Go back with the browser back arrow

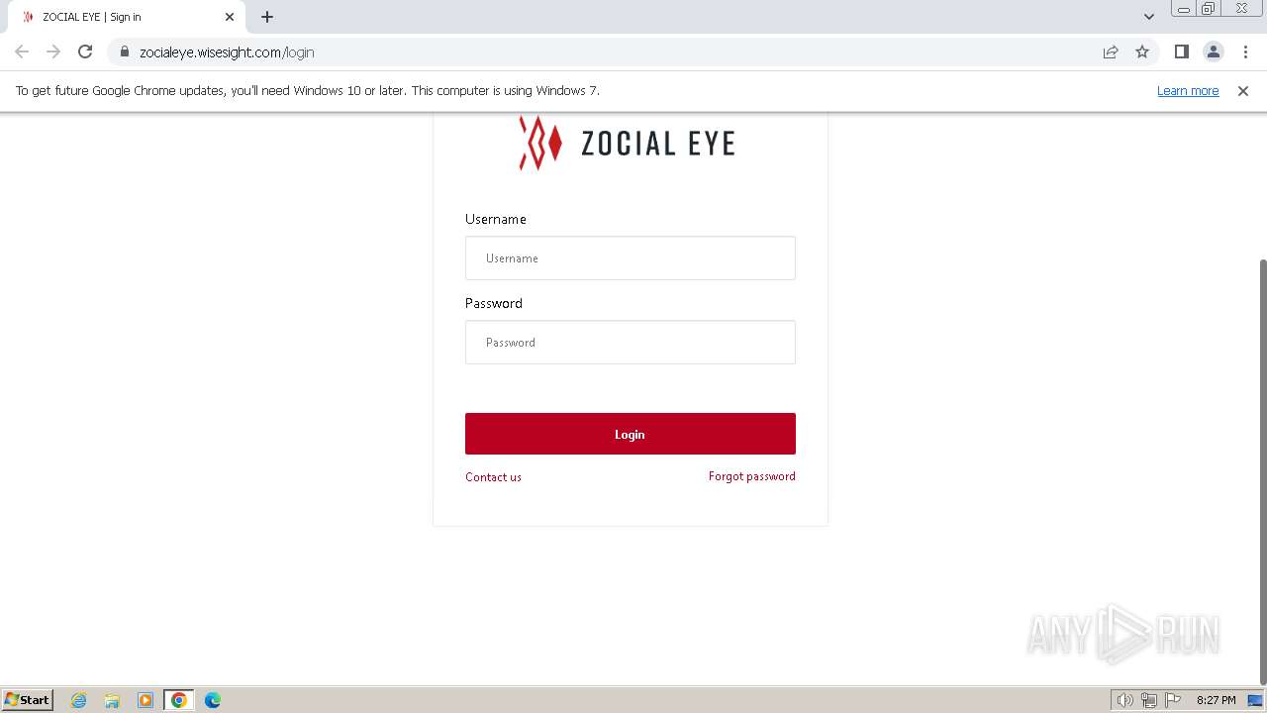click(22, 51)
